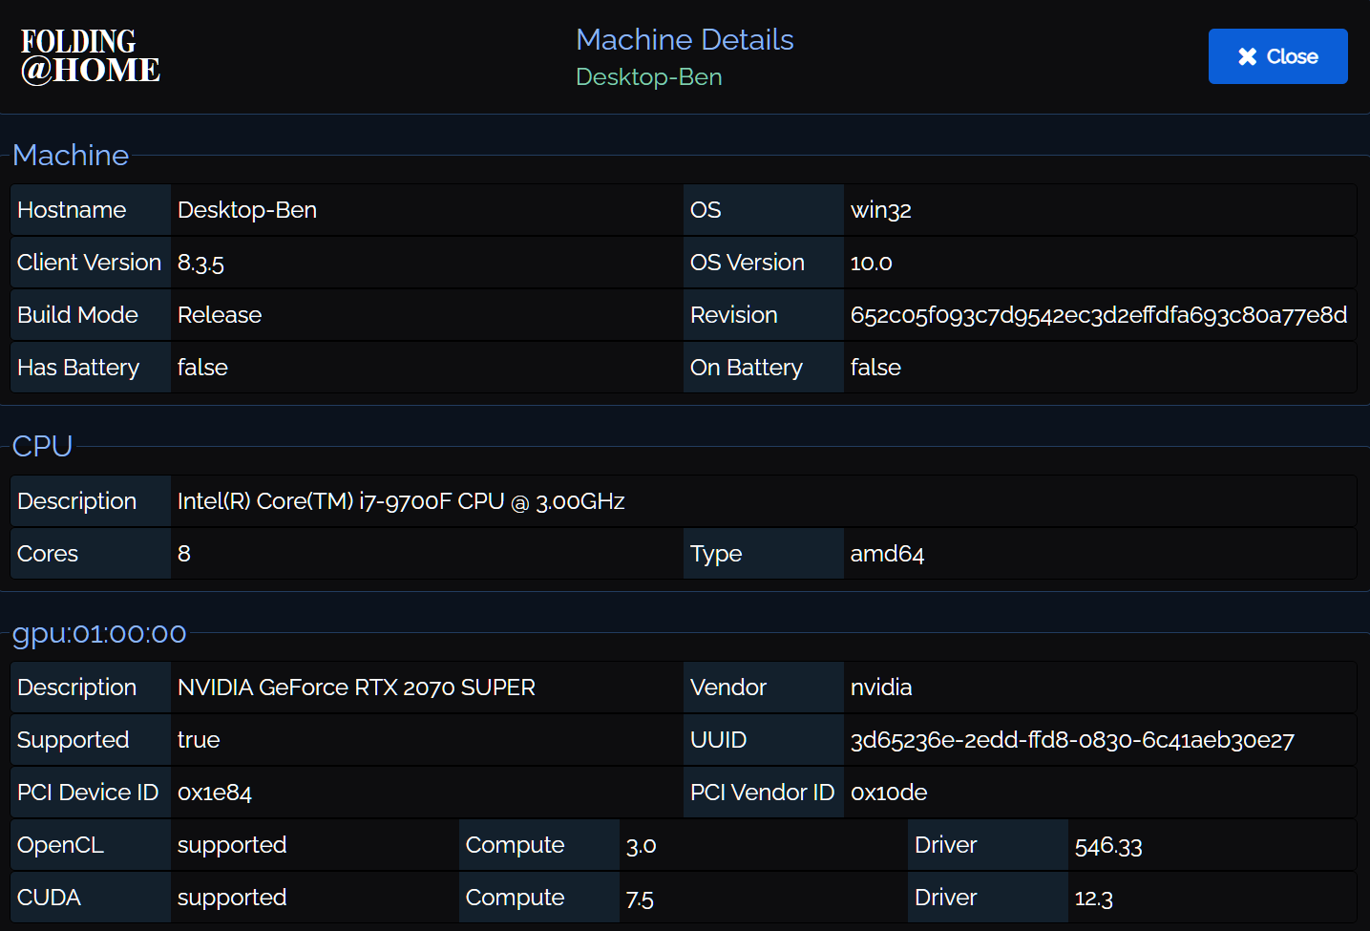Click the Close button
1370x931 pixels.
(x=1277, y=56)
